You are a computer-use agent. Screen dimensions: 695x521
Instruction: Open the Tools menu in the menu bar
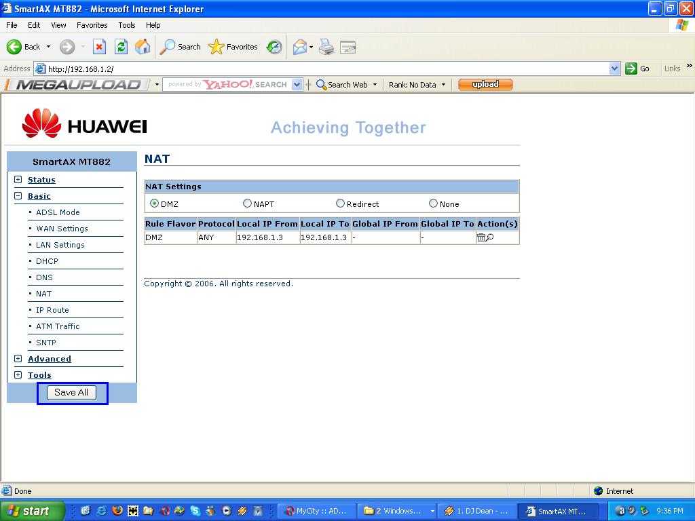tap(127, 25)
